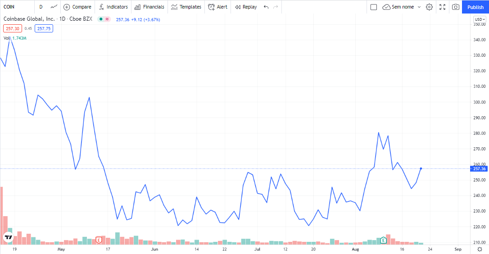Take a chart snapshot with camera icon
This screenshot has width=489, height=254.
(456, 7)
